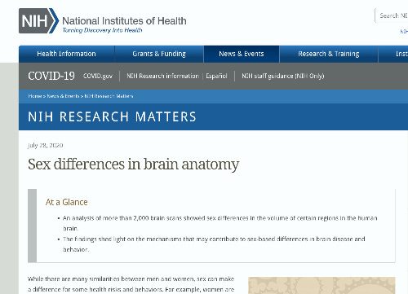
Task: Open NIH staff guidance (NIH Only)
Action: click(x=283, y=76)
